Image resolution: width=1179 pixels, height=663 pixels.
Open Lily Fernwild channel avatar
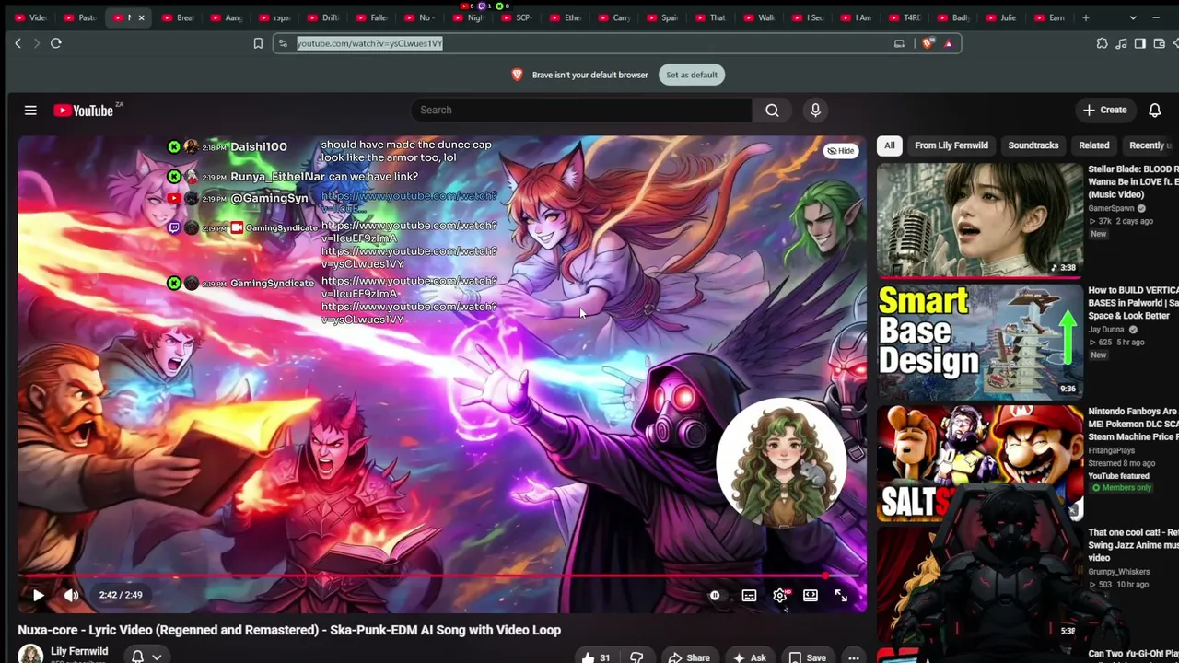coord(30,655)
